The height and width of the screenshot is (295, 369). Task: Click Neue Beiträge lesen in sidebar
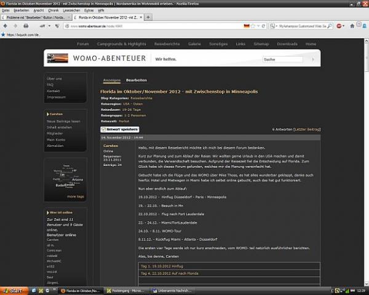tap(63, 122)
